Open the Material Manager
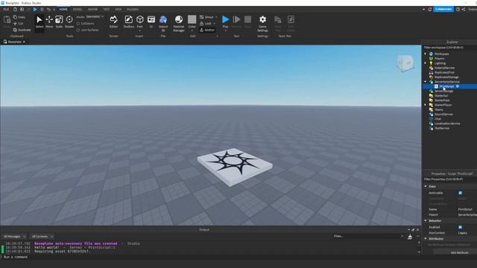The height and width of the screenshot is (268, 477). (179, 23)
